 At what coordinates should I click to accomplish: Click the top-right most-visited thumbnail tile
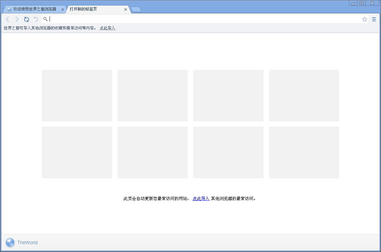(304, 96)
